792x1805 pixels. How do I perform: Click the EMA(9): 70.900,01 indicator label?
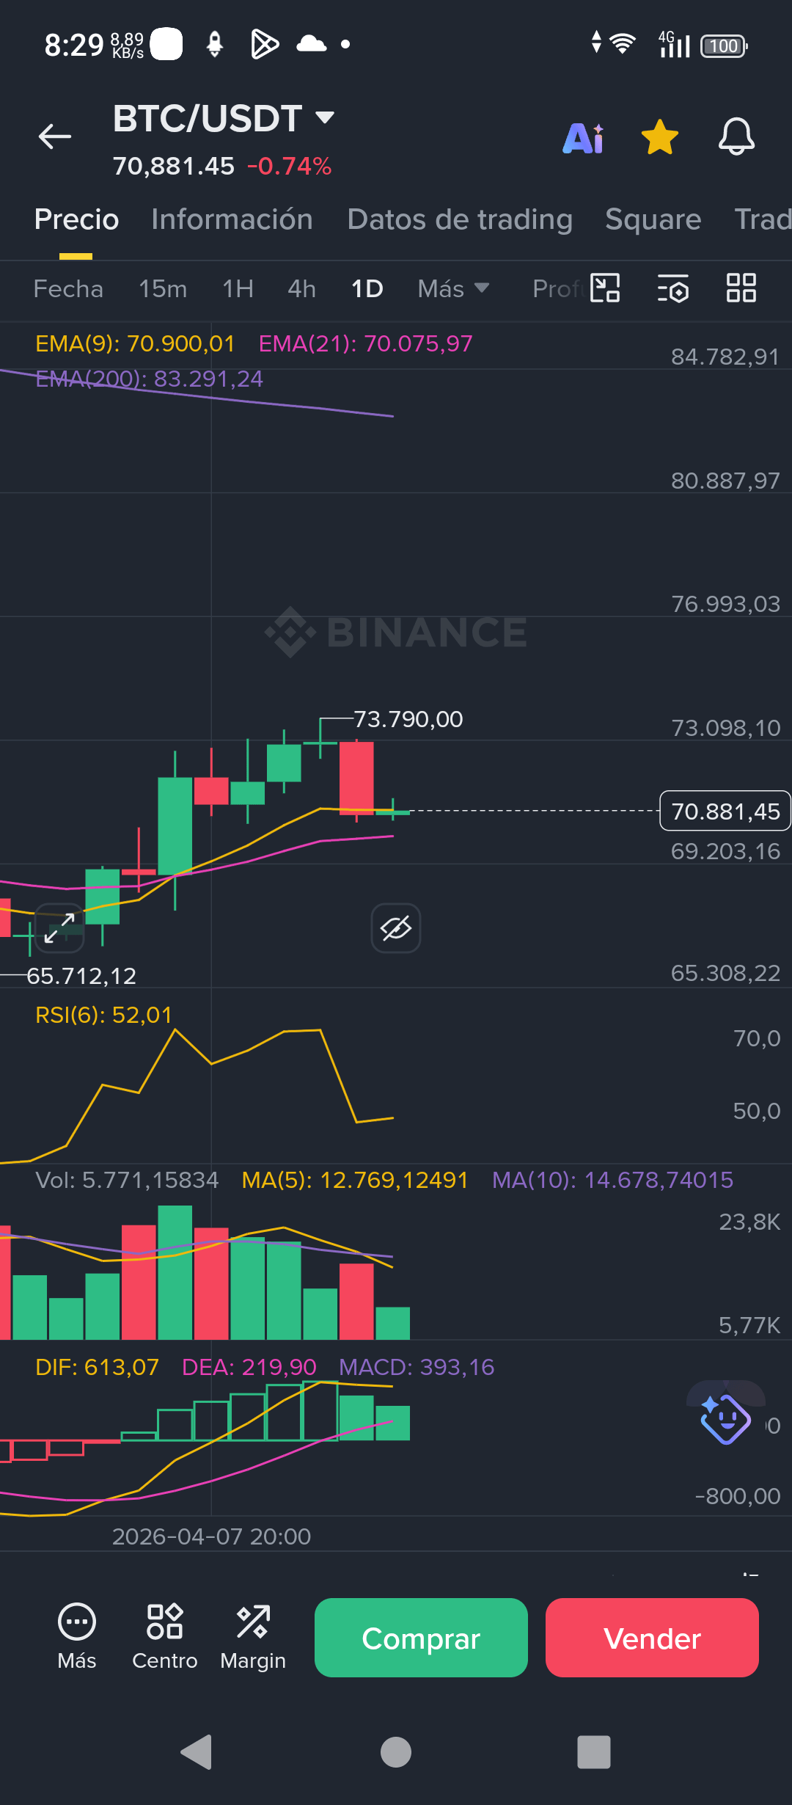click(135, 343)
